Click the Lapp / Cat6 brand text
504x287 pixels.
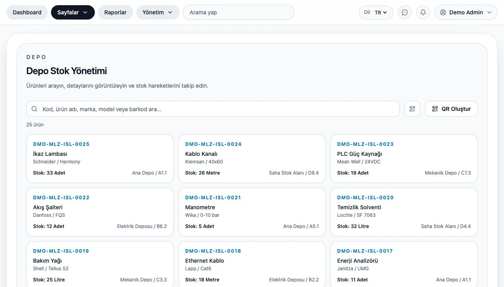(198, 269)
